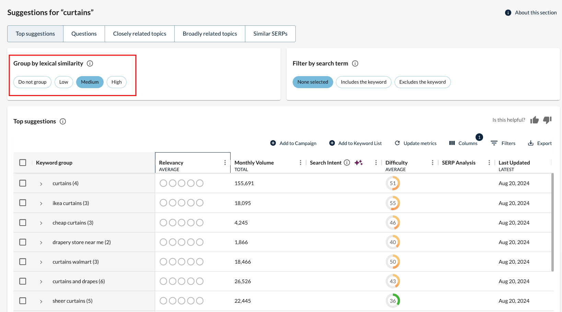Give thumbs up on Is this helpful
Image resolution: width=562 pixels, height=312 pixels.
[534, 120]
